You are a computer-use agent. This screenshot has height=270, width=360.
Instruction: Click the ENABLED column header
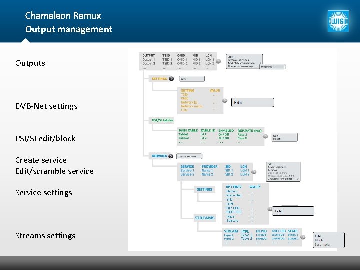click(226, 131)
